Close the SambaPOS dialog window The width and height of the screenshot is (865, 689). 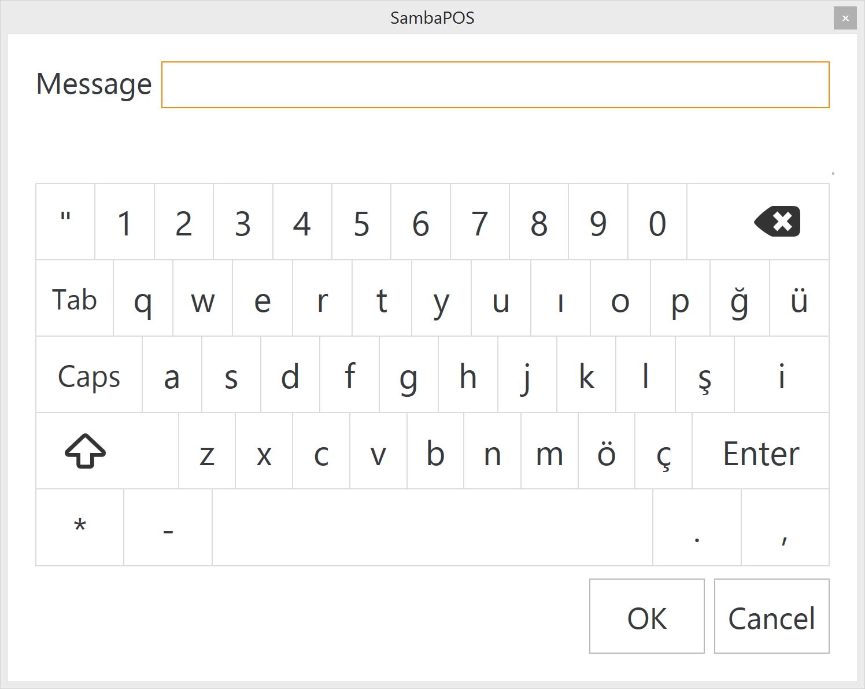(845, 18)
